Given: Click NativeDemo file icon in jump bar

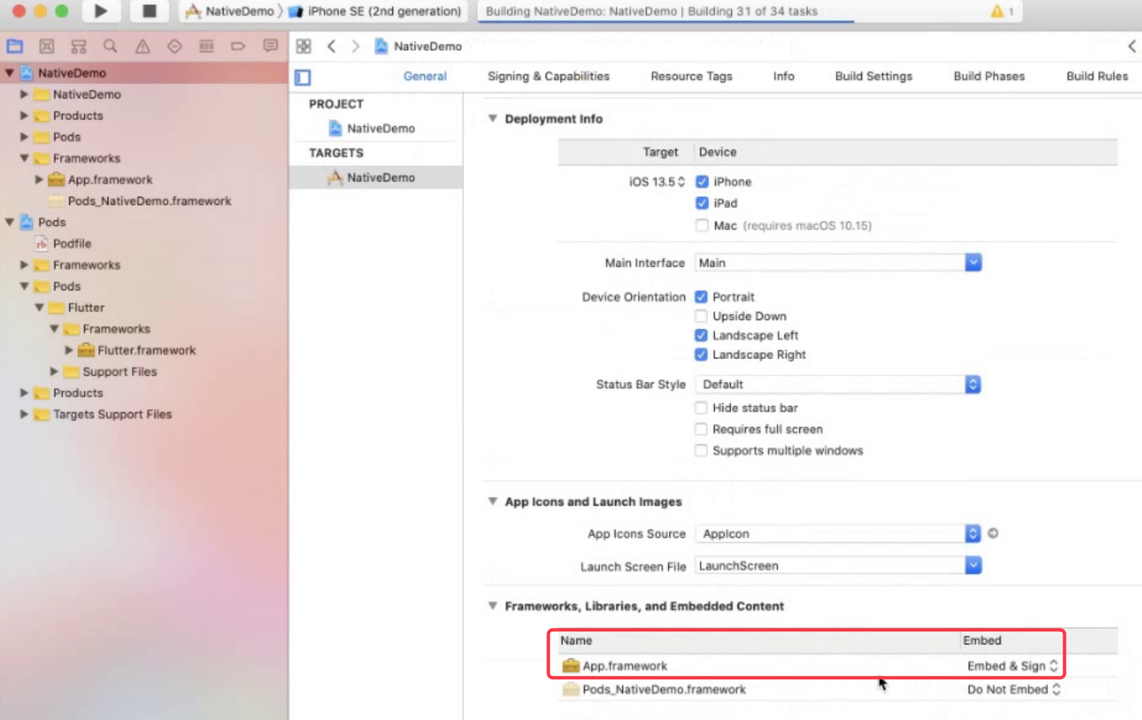Looking at the screenshot, I should 381,46.
